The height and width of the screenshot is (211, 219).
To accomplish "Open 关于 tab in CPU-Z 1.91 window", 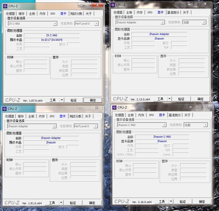I will point(88,116).
